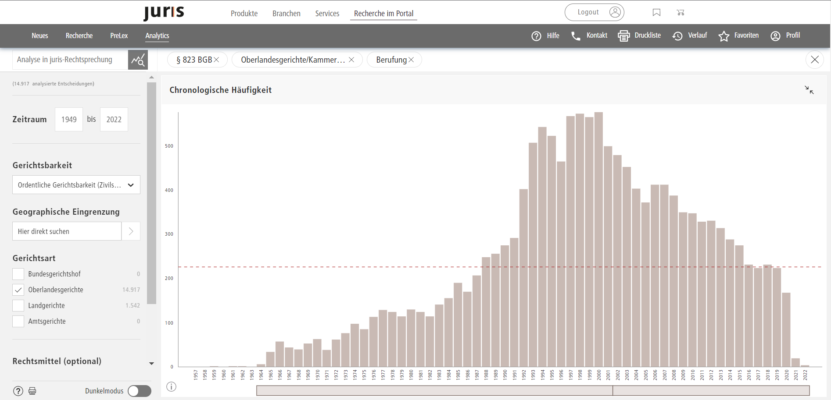This screenshot has height=400, width=831.
Task: Open the help question mark in sidebar footer
Action: coord(18,391)
